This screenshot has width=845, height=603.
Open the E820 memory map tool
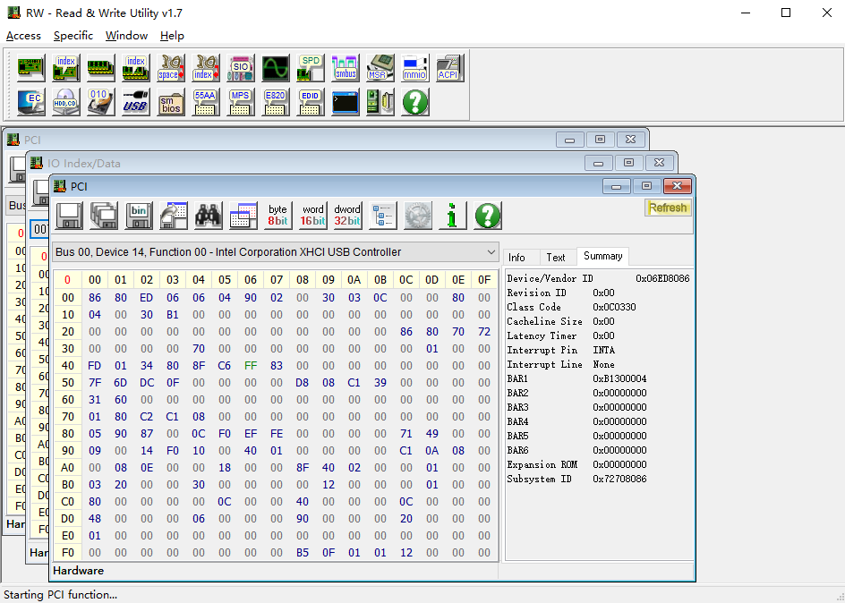click(x=276, y=102)
